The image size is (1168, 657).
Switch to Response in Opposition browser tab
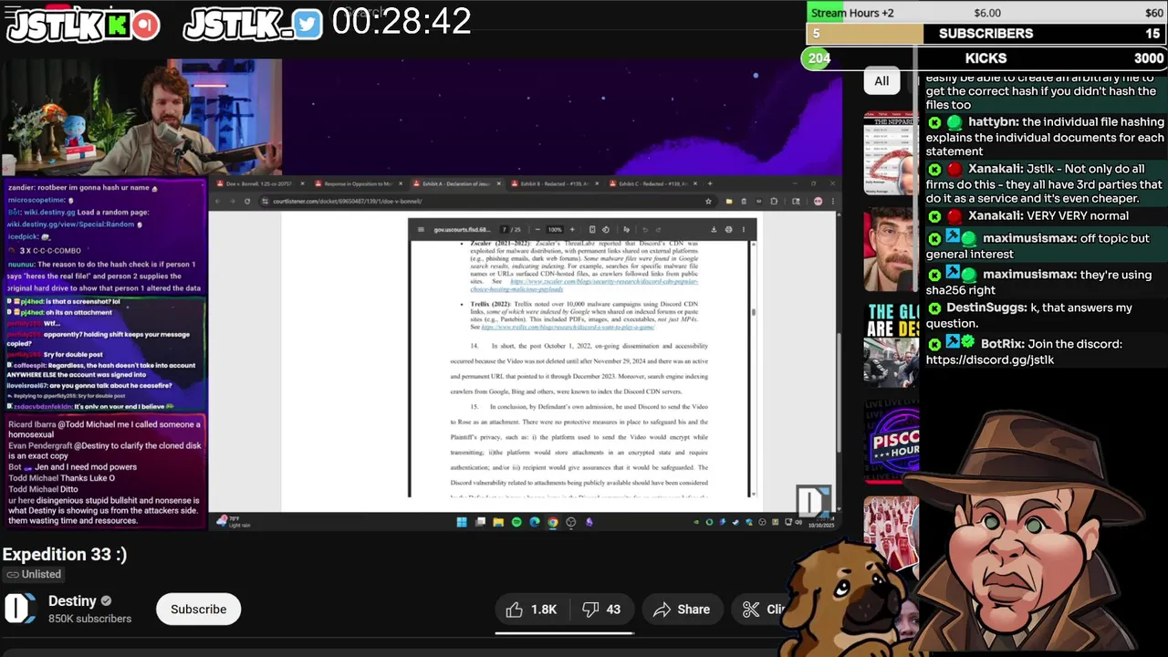[359, 183]
